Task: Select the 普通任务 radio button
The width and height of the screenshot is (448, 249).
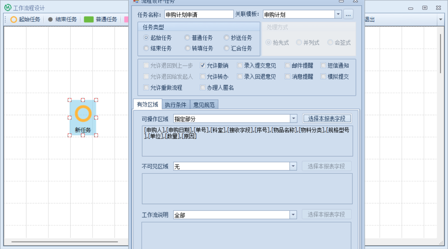Action: tap(187, 38)
